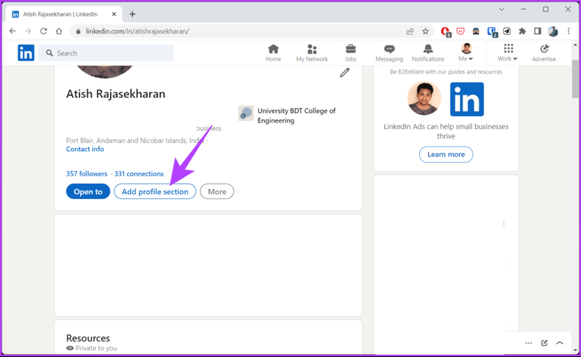The width and height of the screenshot is (581, 357).
Task: Open Chrome three-dot menu
Action: [568, 32]
